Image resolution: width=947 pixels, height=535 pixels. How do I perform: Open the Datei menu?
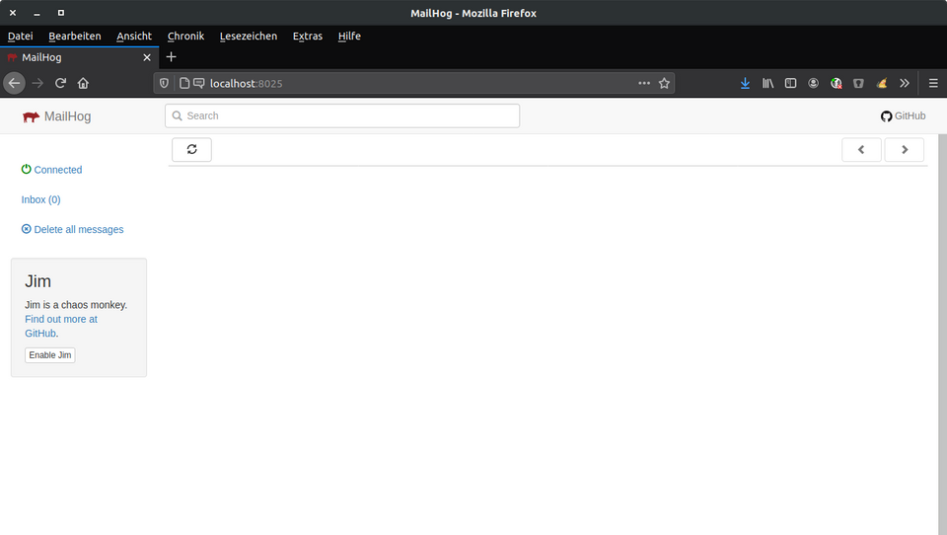pos(20,37)
